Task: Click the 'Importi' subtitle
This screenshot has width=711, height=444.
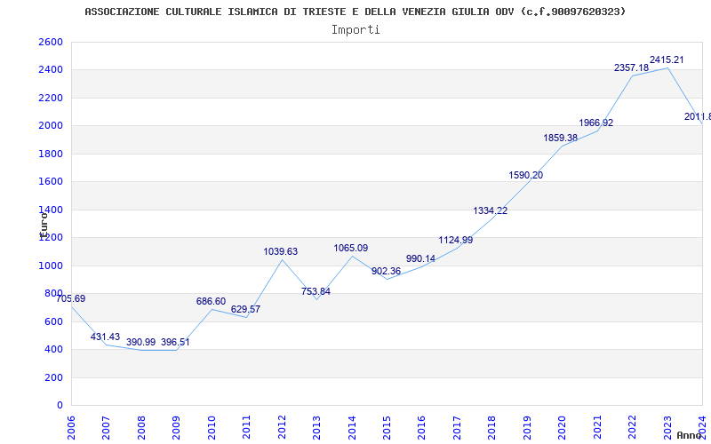Action: 355,30
